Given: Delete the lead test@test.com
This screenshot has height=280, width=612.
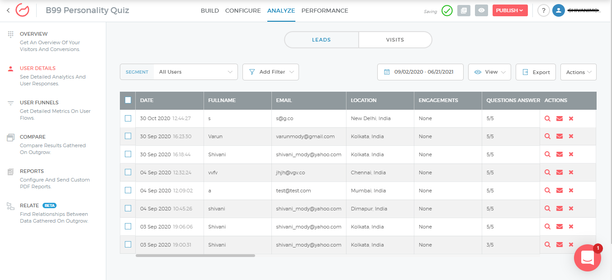Looking at the screenshot, I should (x=571, y=191).
